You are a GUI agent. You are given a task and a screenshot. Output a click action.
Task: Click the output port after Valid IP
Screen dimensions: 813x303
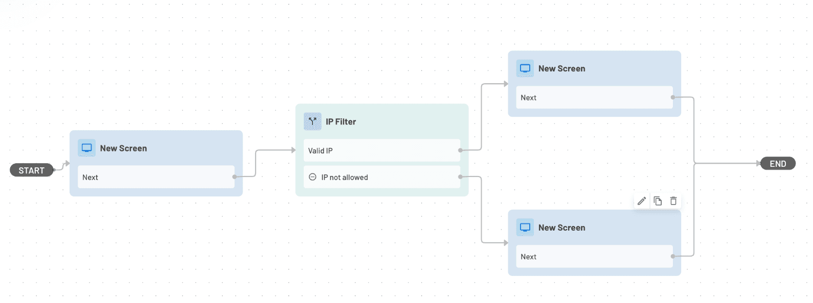[460, 150]
